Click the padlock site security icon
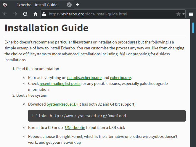This screenshot has height=147, width=196. (44, 14)
